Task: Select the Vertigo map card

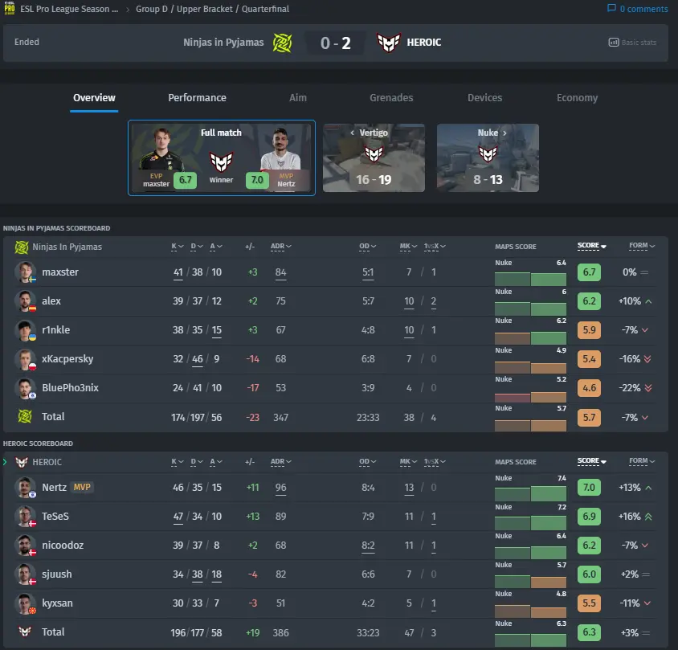Action: pos(374,157)
